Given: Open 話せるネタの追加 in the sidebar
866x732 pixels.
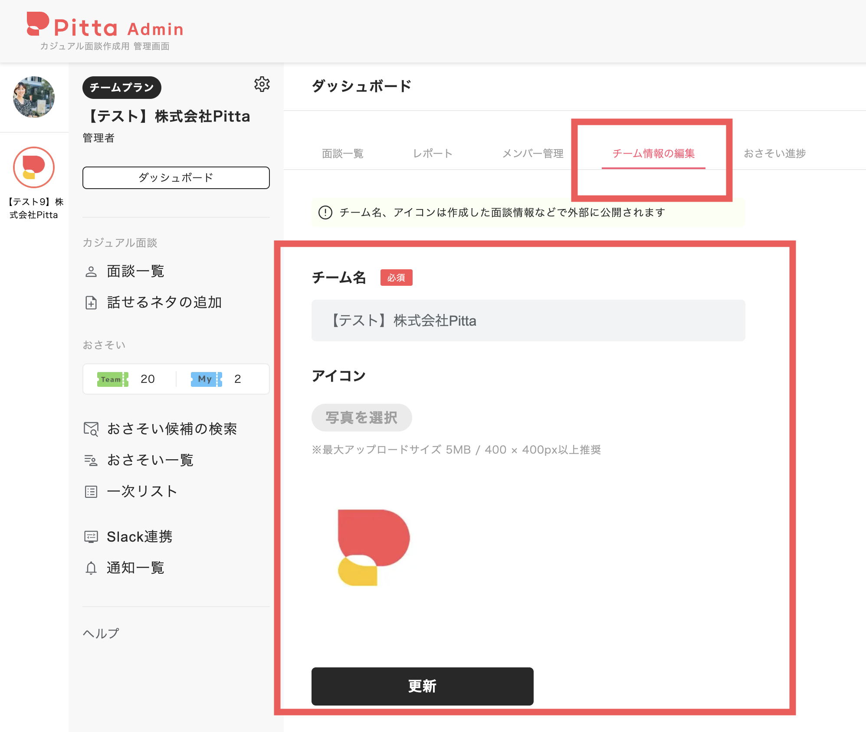Looking at the screenshot, I should coord(164,303).
